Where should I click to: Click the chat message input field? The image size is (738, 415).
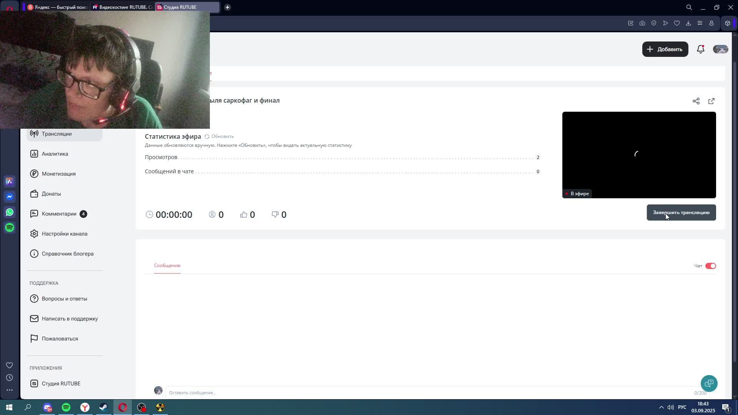tap(423, 392)
